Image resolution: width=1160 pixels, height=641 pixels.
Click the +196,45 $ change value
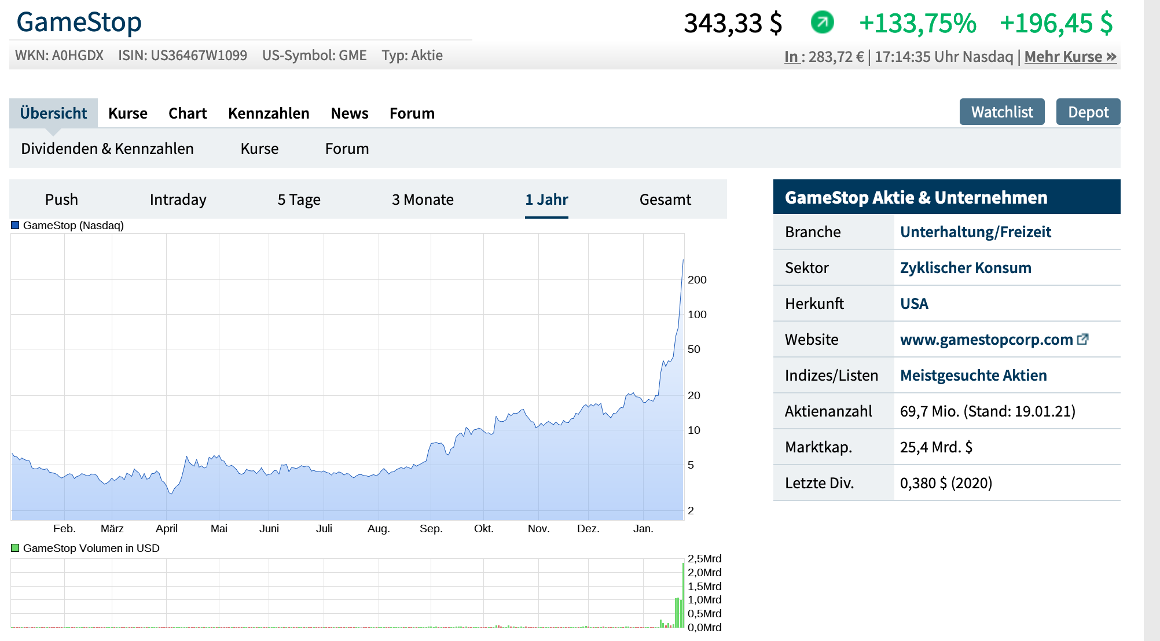click(x=1056, y=23)
